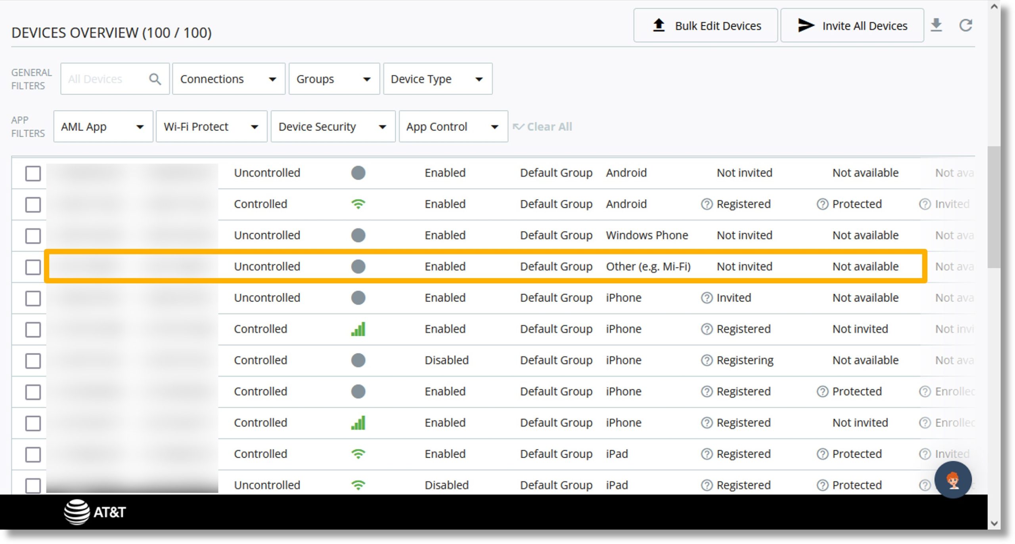Screen dimensions: 1015x544
Task: Click the inner table vertical scrollbar thumb
Action: (x=993, y=207)
